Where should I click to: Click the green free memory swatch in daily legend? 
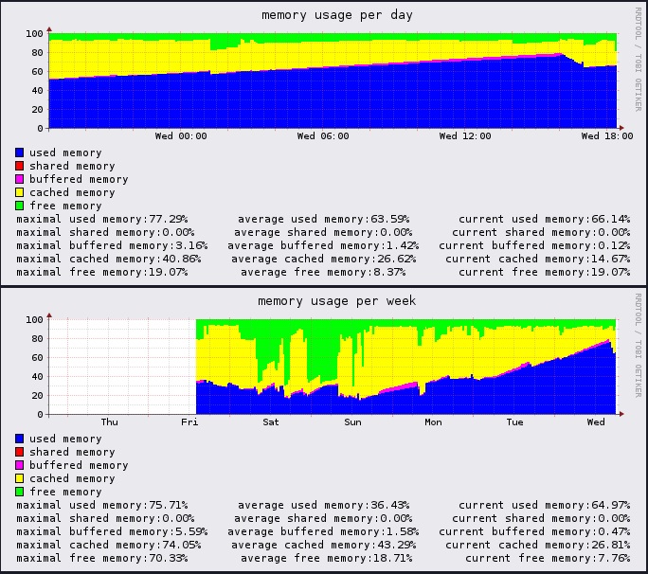pyautogui.click(x=20, y=206)
